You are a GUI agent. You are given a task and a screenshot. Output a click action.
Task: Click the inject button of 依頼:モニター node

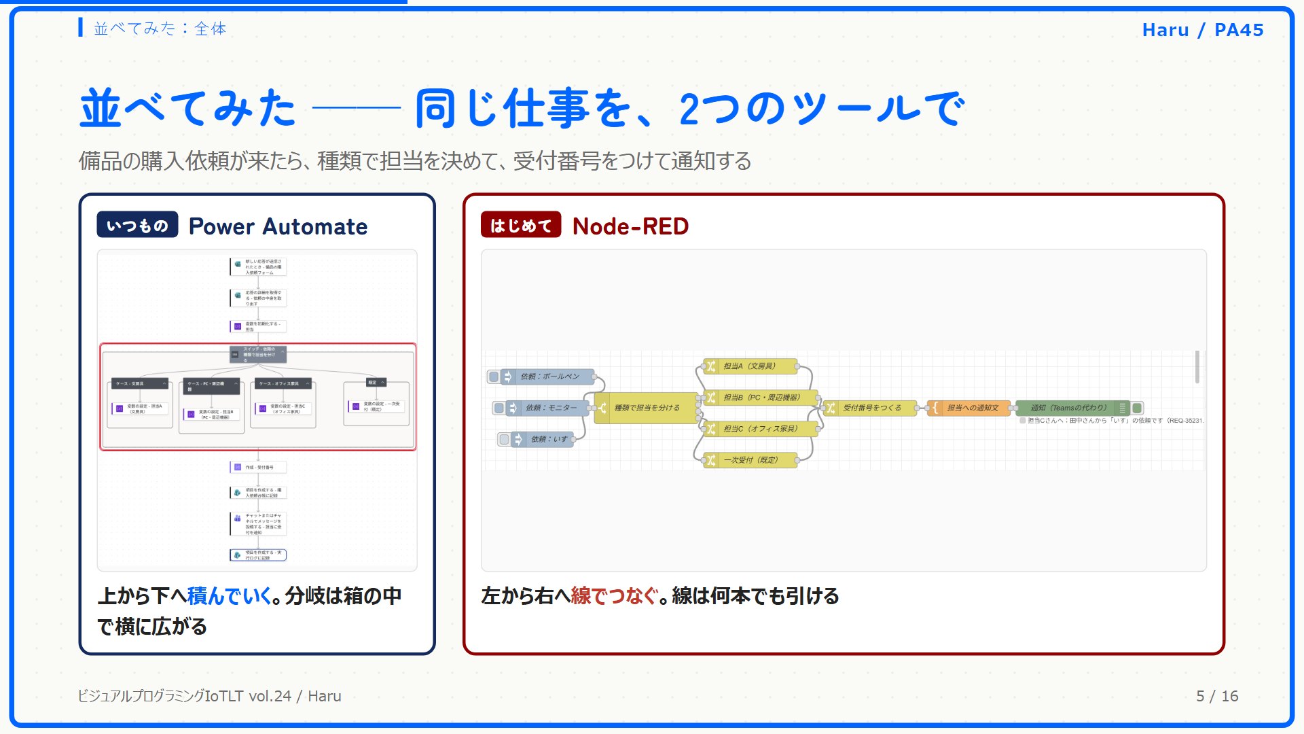tap(499, 408)
